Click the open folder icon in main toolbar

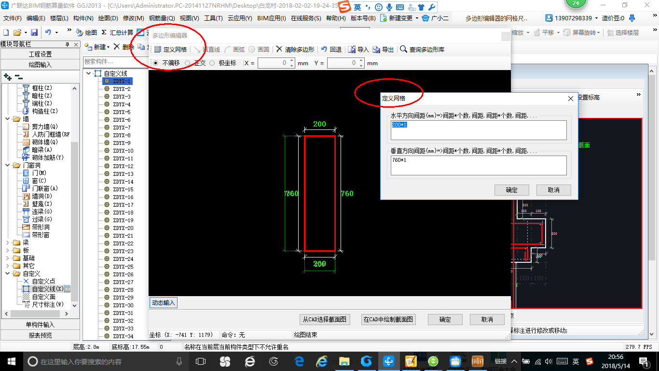(x=17, y=32)
